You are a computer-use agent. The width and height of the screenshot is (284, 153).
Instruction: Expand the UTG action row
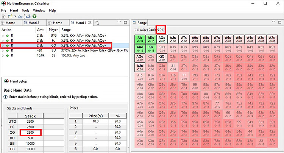pos(3,35)
